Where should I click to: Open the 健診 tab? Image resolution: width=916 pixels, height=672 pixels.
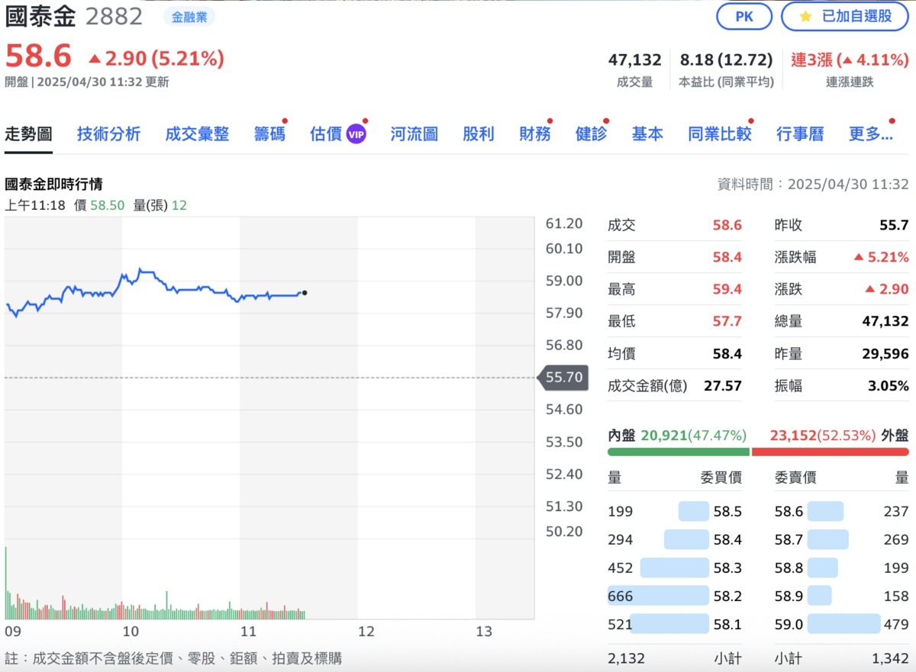tap(591, 134)
